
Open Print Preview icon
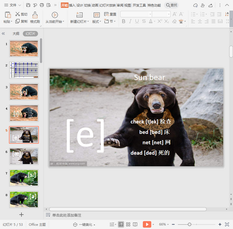click(x=48, y=5)
